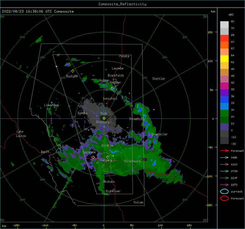
Task: Click the Stettler map label
Action: pyautogui.click(x=159, y=79)
